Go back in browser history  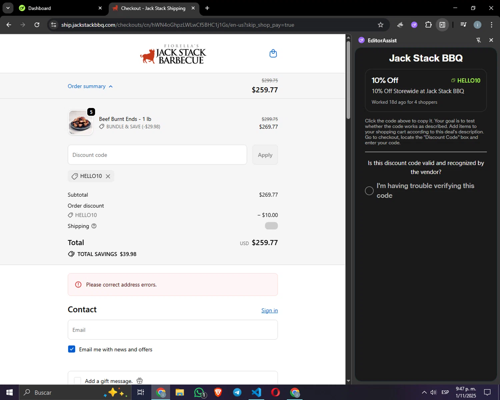pyautogui.click(x=9, y=25)
